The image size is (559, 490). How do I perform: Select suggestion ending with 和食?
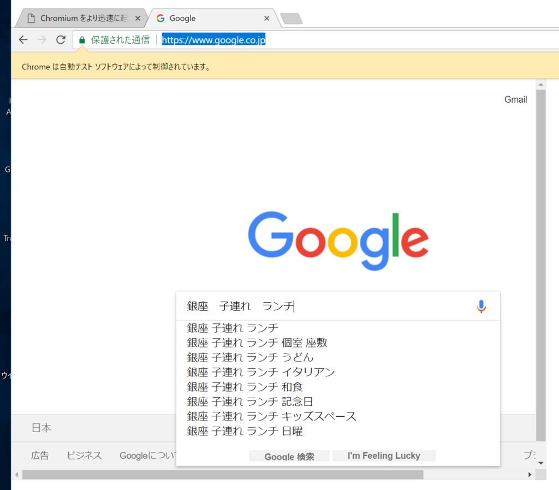338,387
